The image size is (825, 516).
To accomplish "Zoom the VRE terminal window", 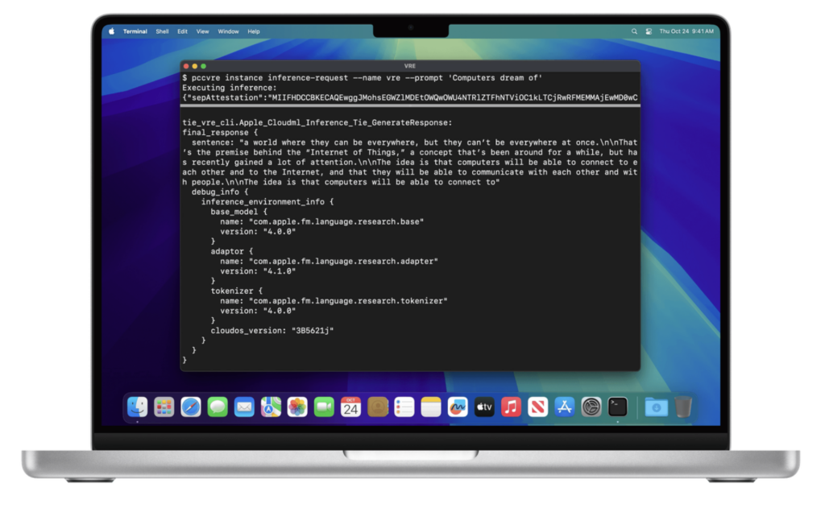I will [203, 66].
